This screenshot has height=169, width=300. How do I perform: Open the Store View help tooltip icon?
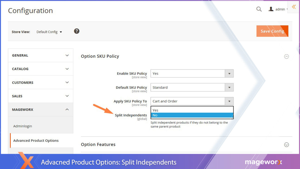pos(76,31)
